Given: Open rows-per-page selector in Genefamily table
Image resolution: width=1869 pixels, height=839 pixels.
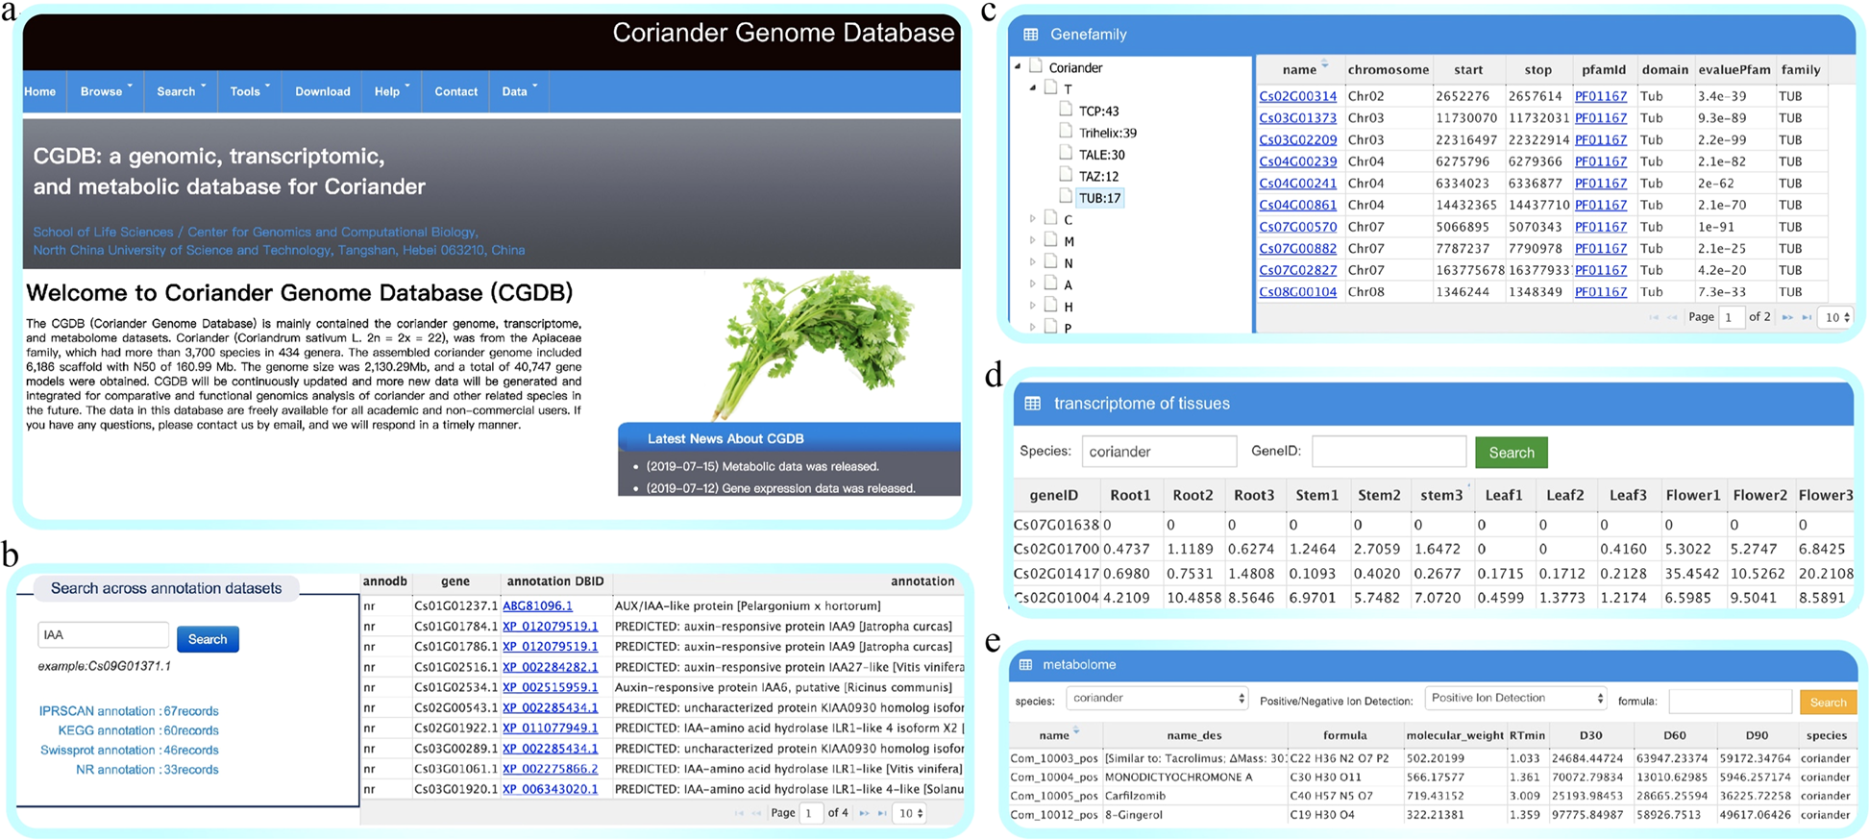Looking at the screenshot, I should 1837,317.
